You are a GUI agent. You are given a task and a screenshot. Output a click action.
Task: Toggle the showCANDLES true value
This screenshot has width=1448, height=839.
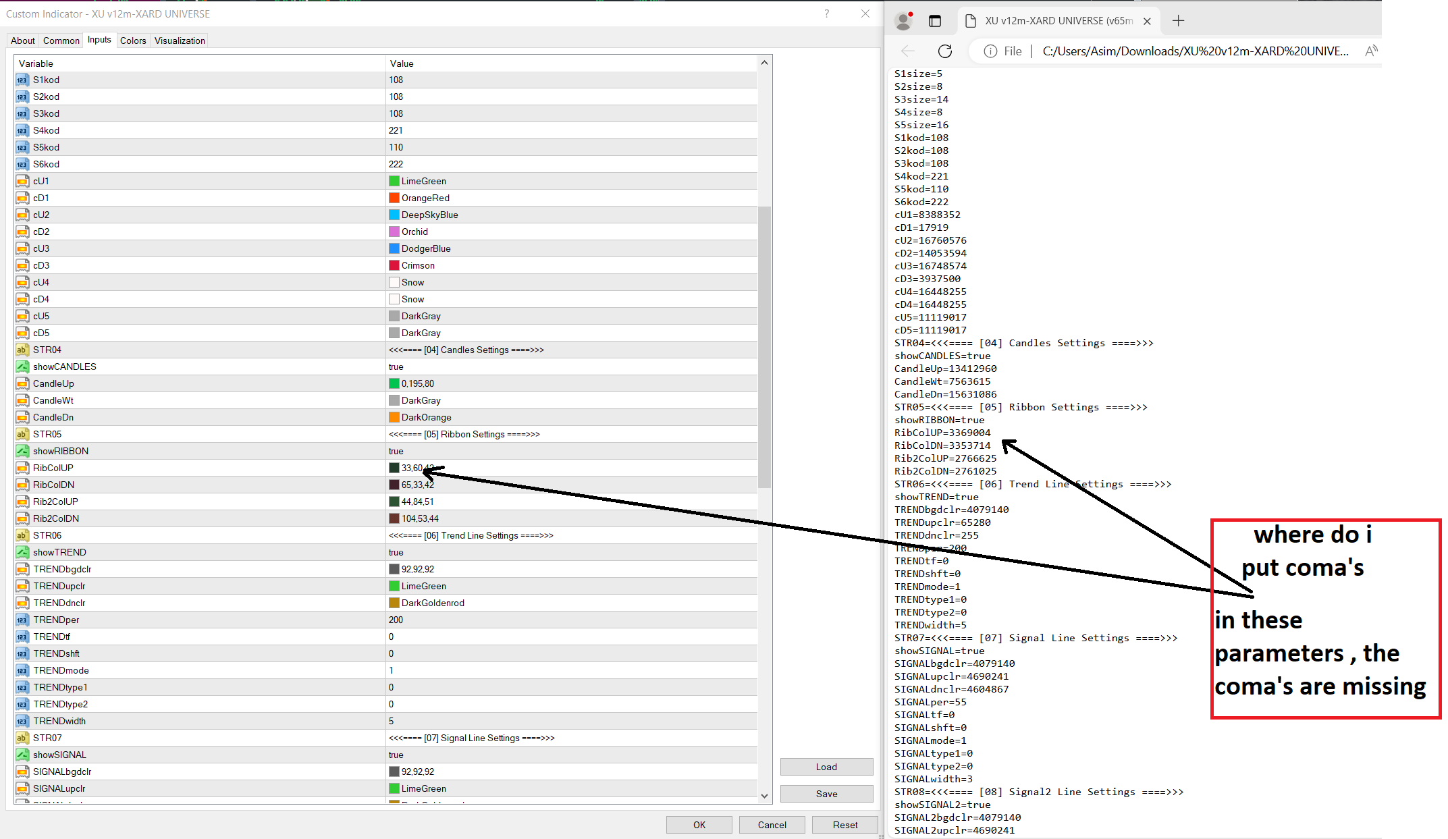(x=396, y=367)
